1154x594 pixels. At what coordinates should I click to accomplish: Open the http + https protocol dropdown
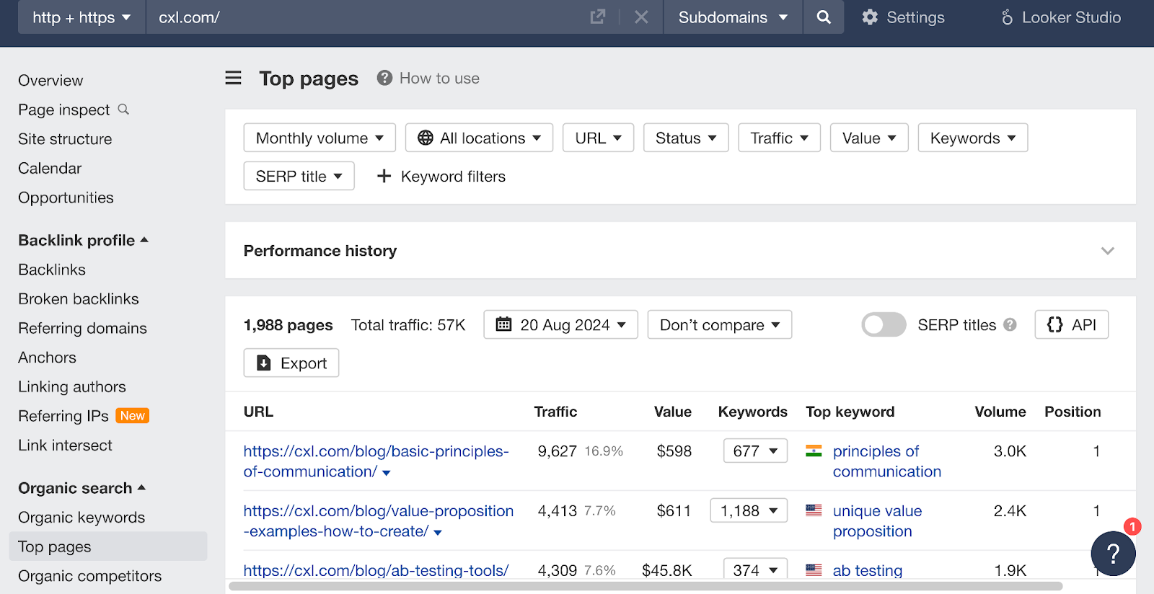[82, 17]
